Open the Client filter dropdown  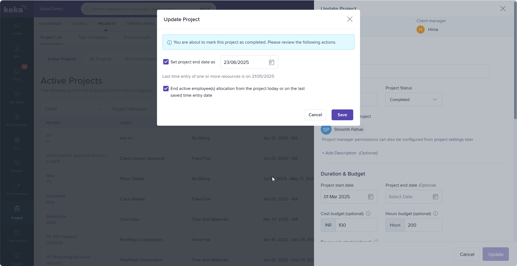tap(74, 109)
